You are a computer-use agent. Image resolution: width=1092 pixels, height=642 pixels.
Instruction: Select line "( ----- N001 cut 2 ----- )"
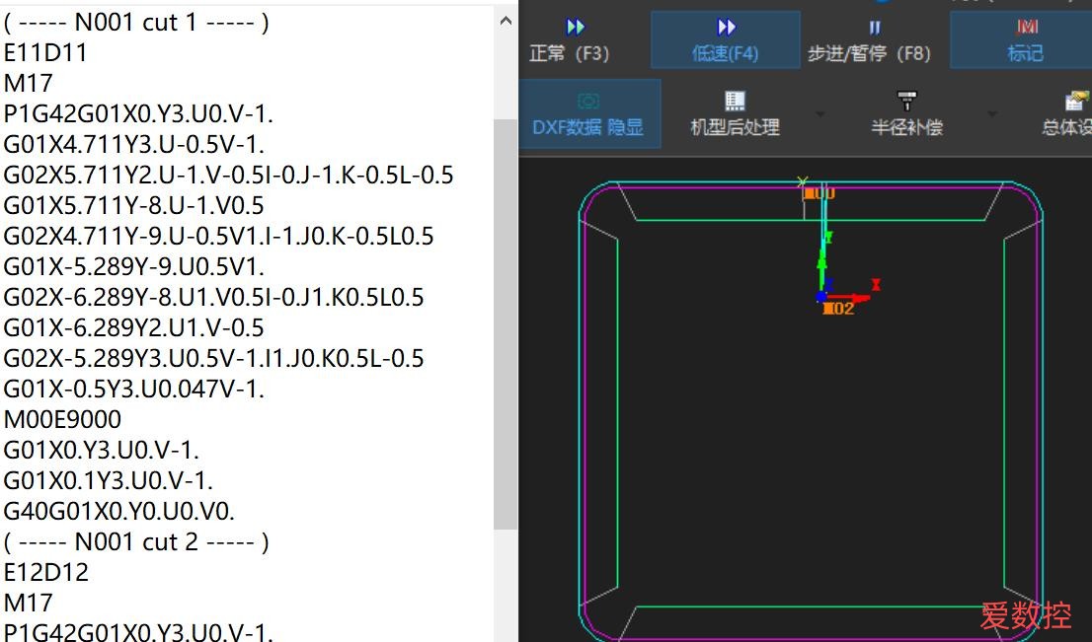[x=136, y=542]
